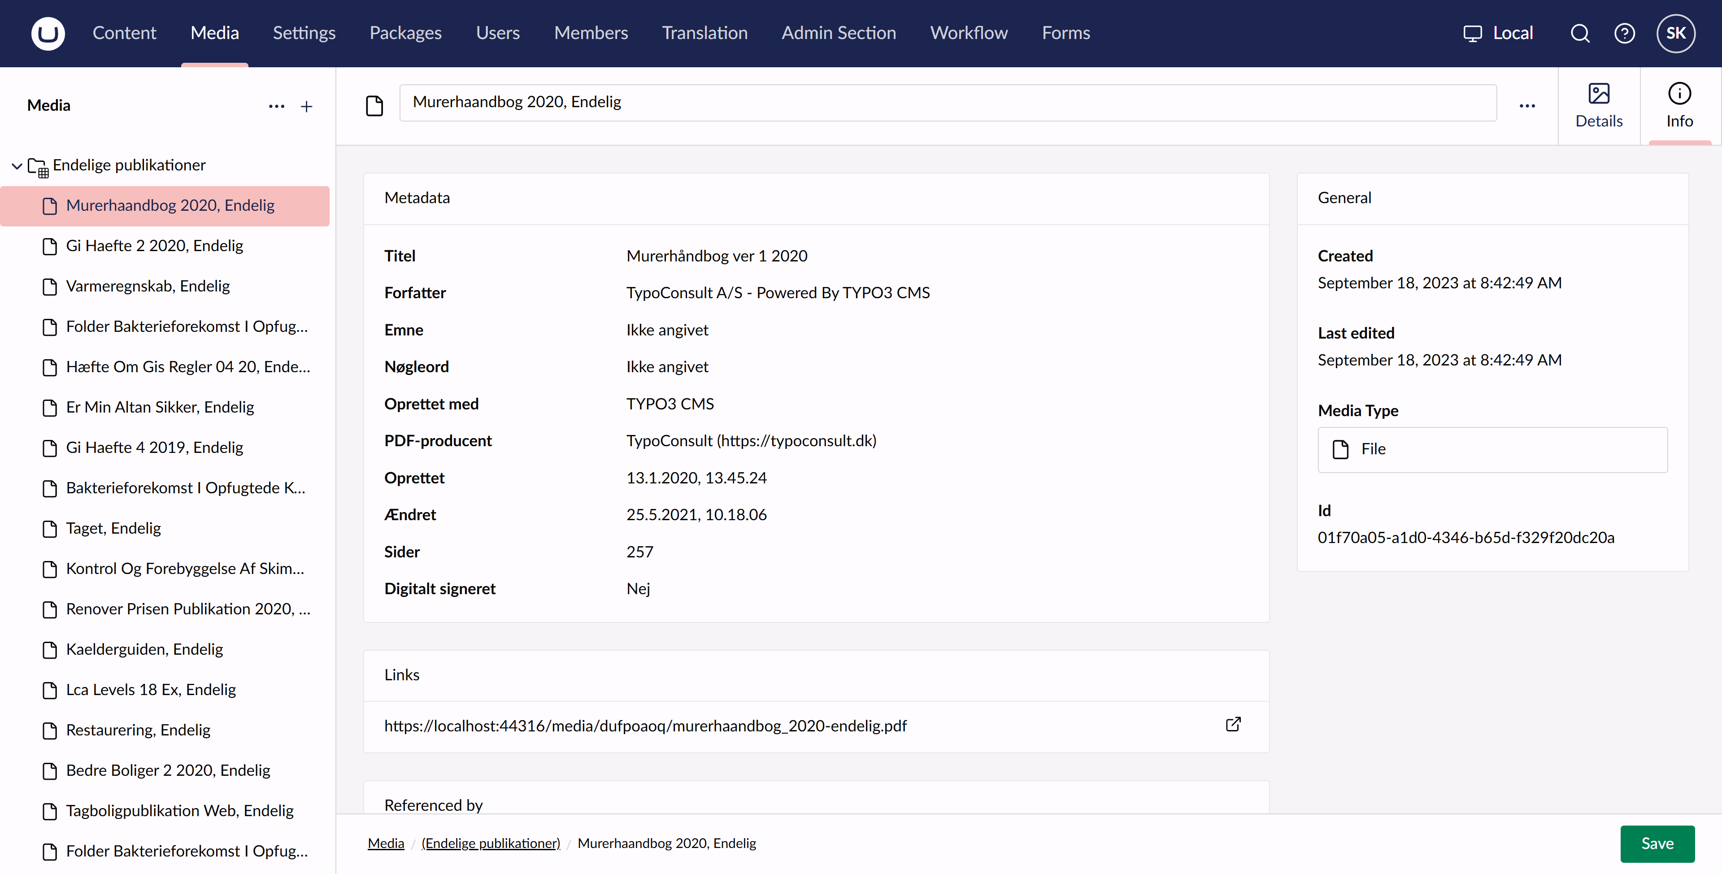This screenshot has height=874, width=1722.
Task: Switch to the Info tab
Action: click(x=1679, y=106)
